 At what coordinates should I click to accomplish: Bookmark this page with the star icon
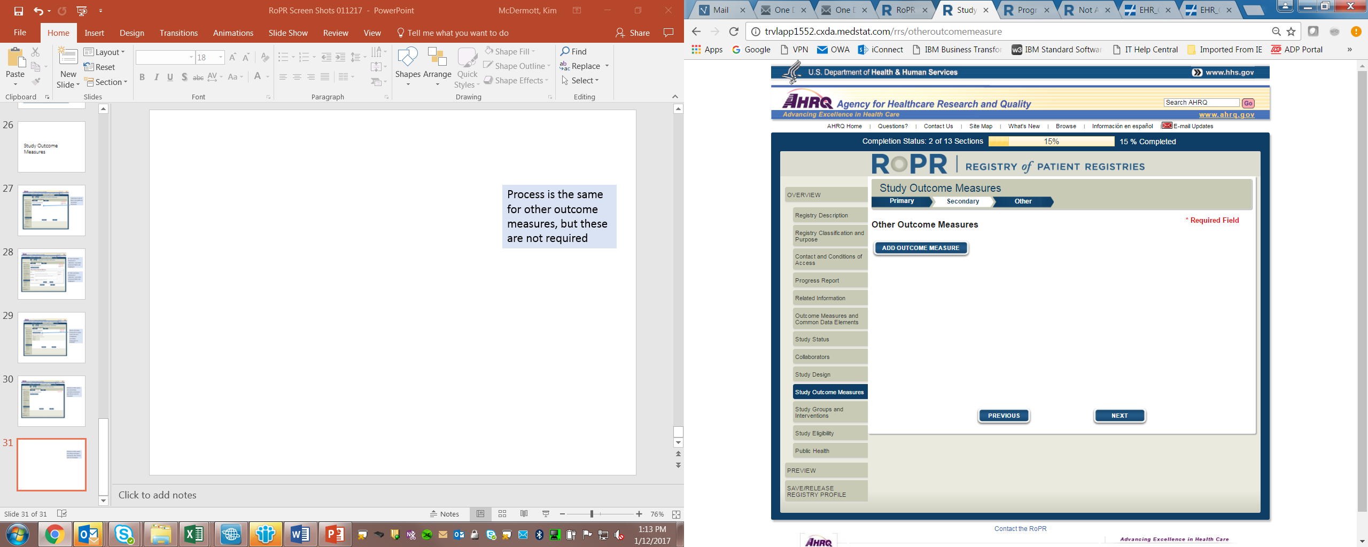pos(1291,32)
